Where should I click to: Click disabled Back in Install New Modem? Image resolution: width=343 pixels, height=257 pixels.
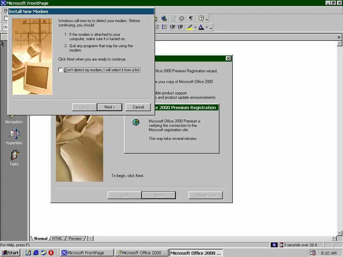tap(84, 107)
